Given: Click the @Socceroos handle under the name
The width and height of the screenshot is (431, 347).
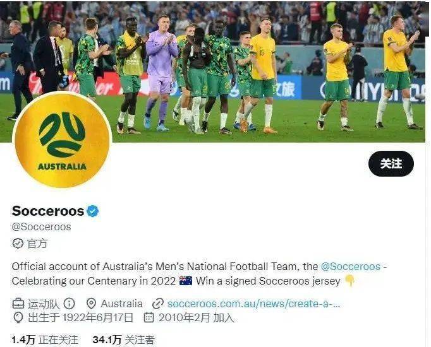Looking at the screenshot, I should [41, 227].
